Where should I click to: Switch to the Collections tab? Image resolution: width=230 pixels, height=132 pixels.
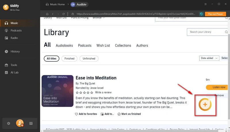point(123,46)
